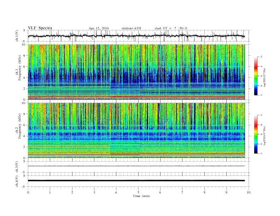Click the "start UT = 7:50:0" text
Viewport: 280px width, 216px height.
171,28
